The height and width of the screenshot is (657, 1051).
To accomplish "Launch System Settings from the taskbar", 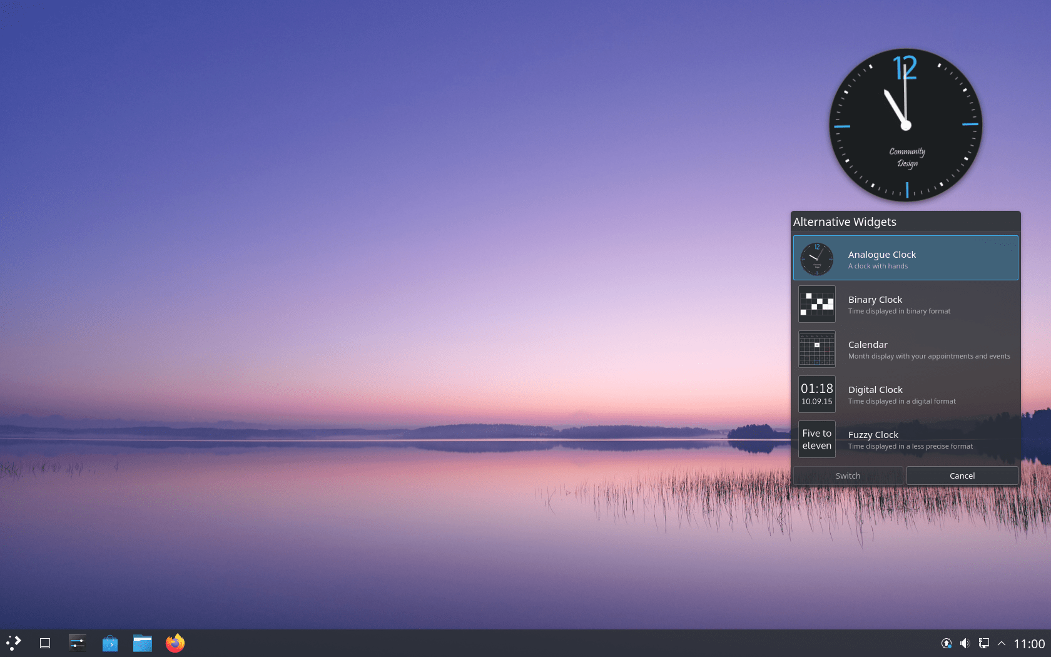I will pyautogui.click(x=78, y=643).
